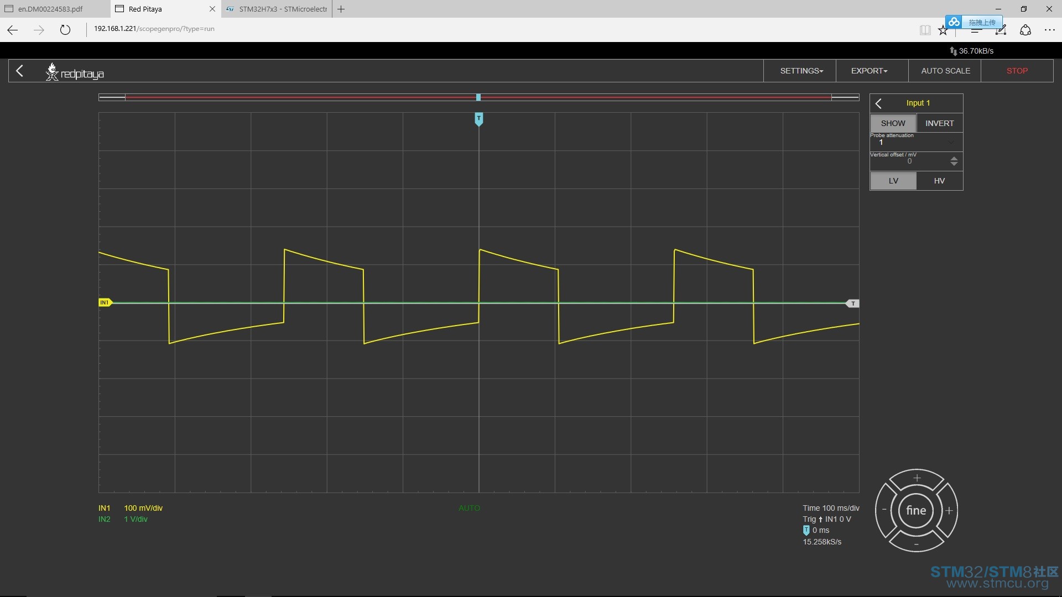This screenshot has height=597, width=1062.
Task: Add page to favorites with star icon
Action: pos(943,30)
